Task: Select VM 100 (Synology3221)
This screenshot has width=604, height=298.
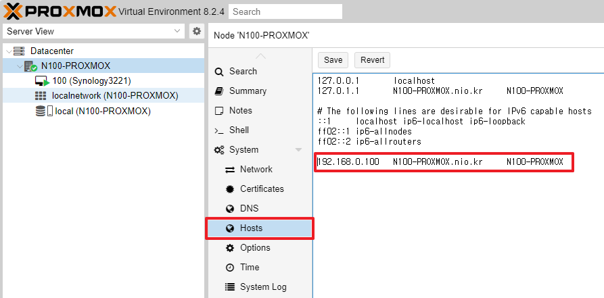Action: tap(92, 81)
